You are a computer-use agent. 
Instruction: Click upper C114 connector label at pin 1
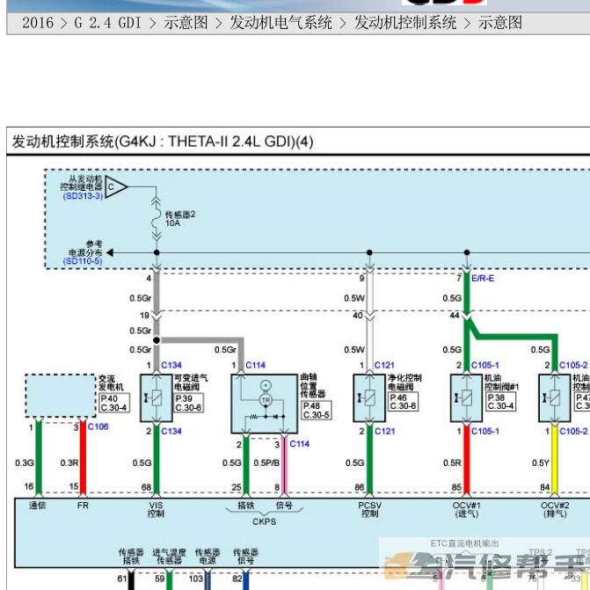[256, 365]
